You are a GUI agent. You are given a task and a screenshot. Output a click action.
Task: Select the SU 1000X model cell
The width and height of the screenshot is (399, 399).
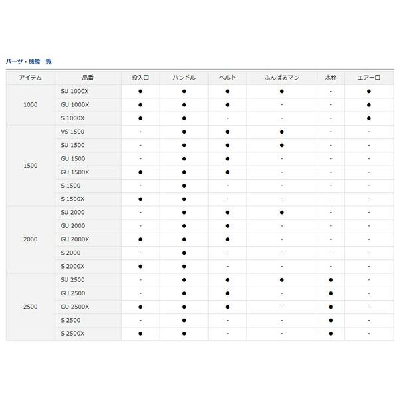pyautogui.click(x=74, y=91)
